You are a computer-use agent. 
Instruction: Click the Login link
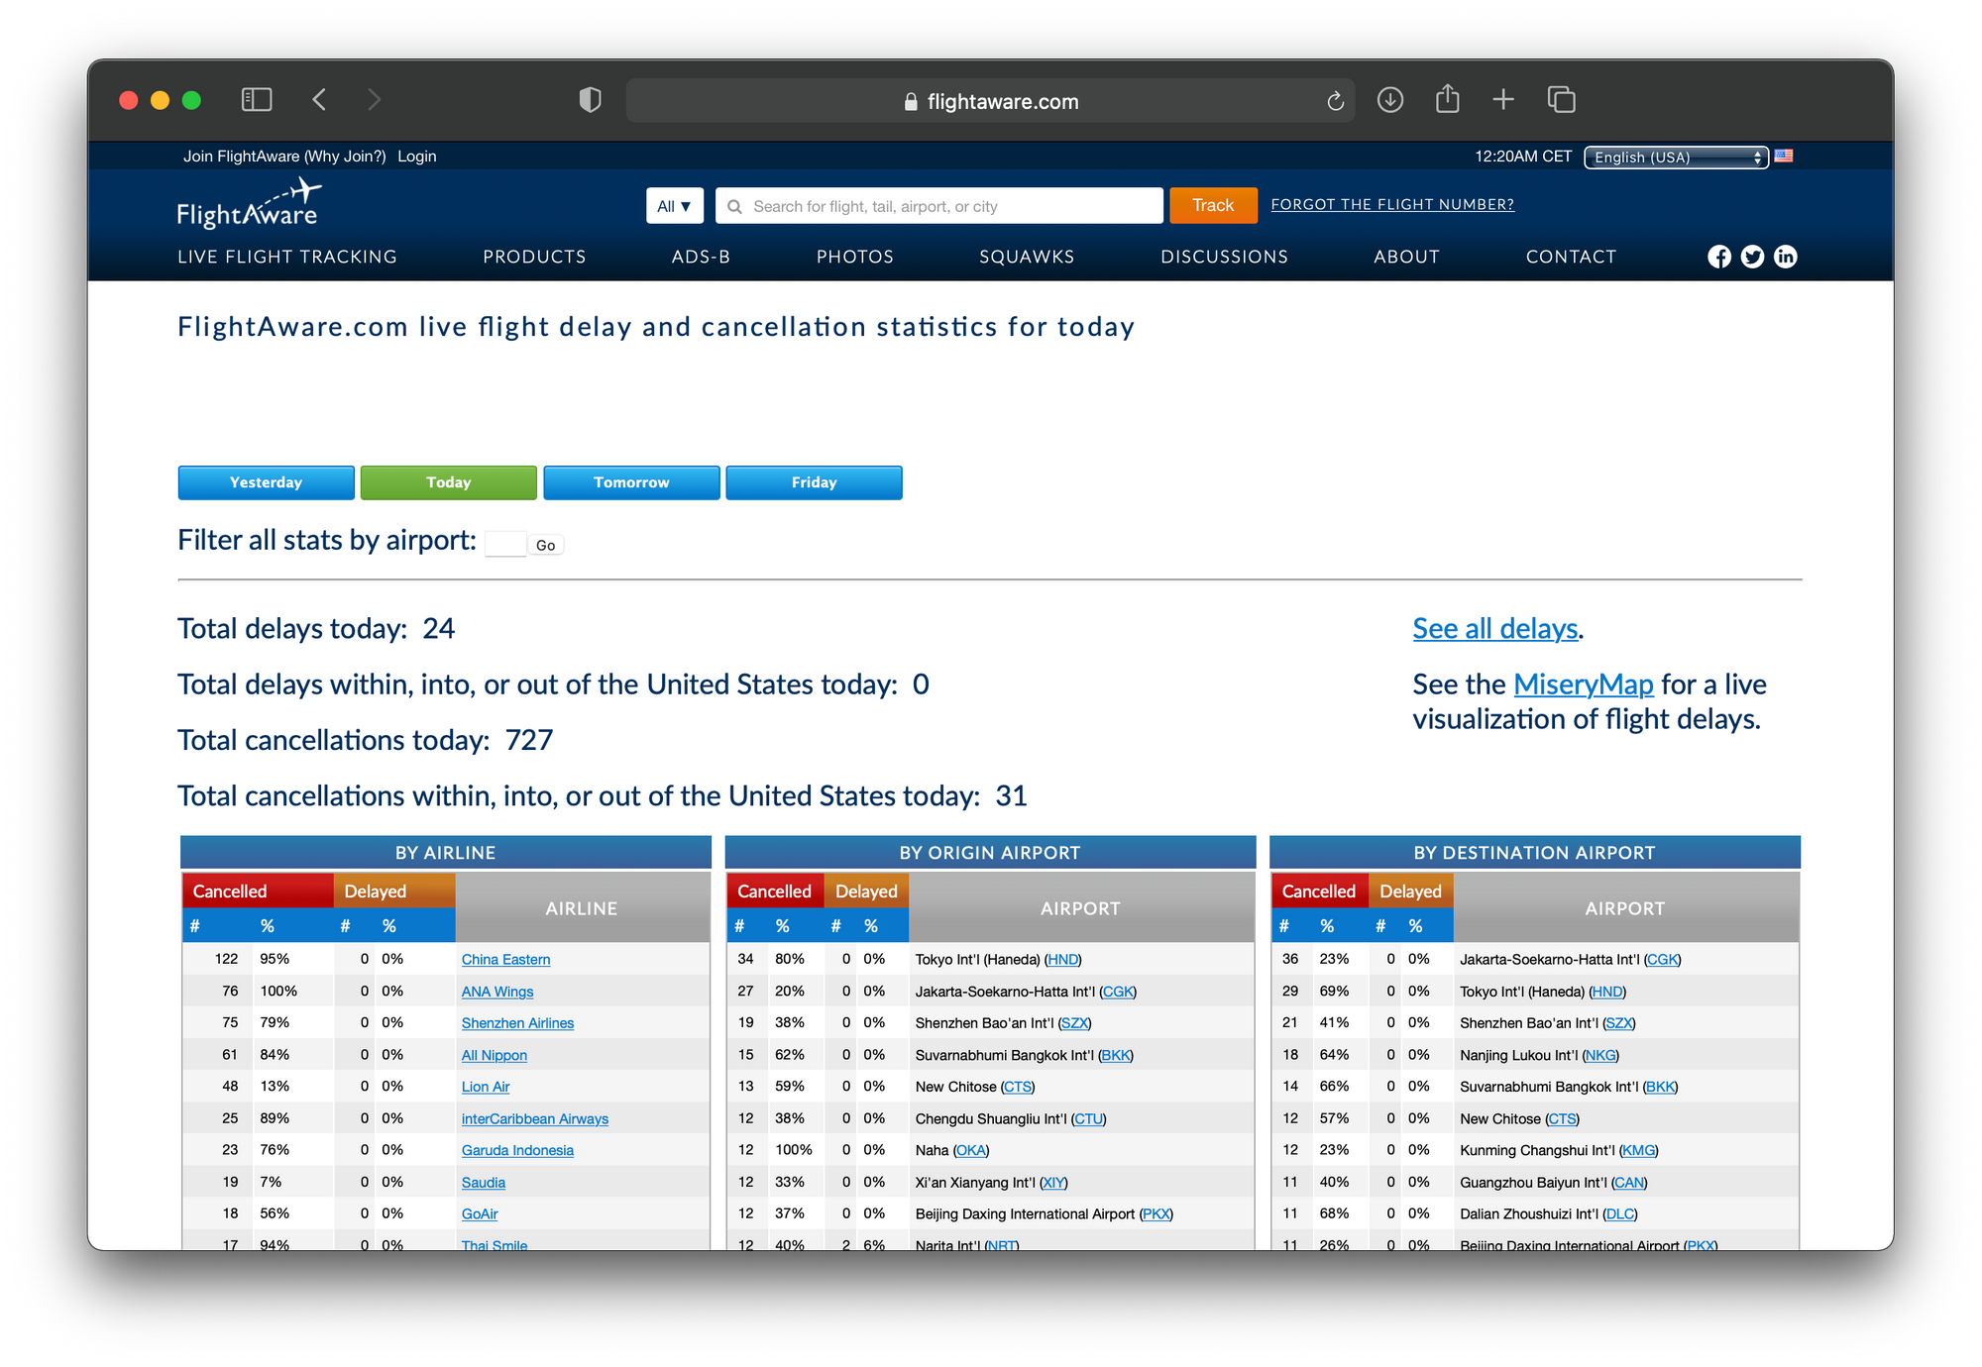tap(417, 157)
